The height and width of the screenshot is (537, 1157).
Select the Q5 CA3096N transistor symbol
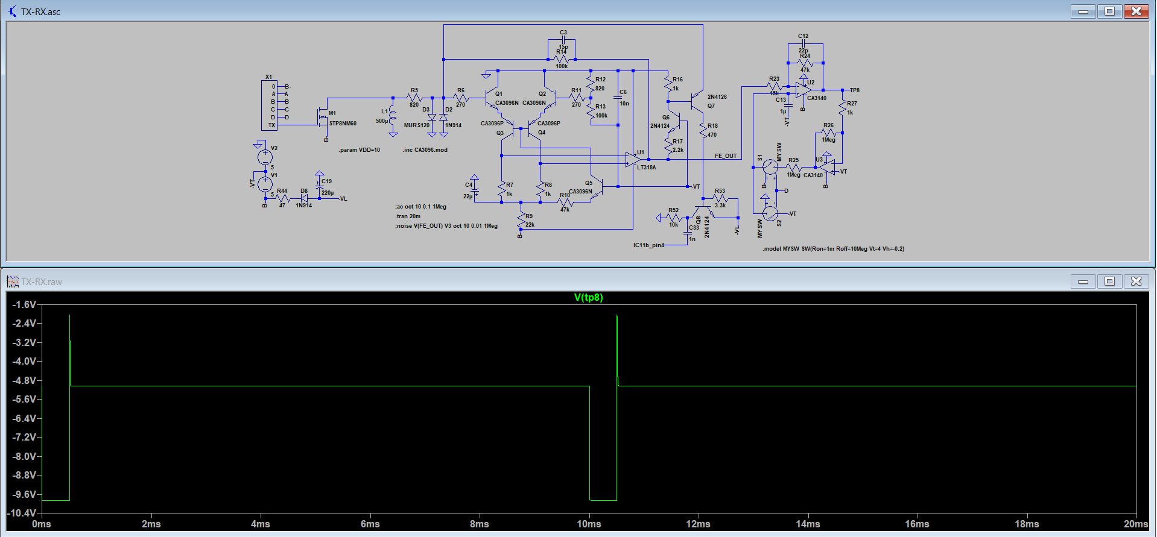click(x=598, y=186)
